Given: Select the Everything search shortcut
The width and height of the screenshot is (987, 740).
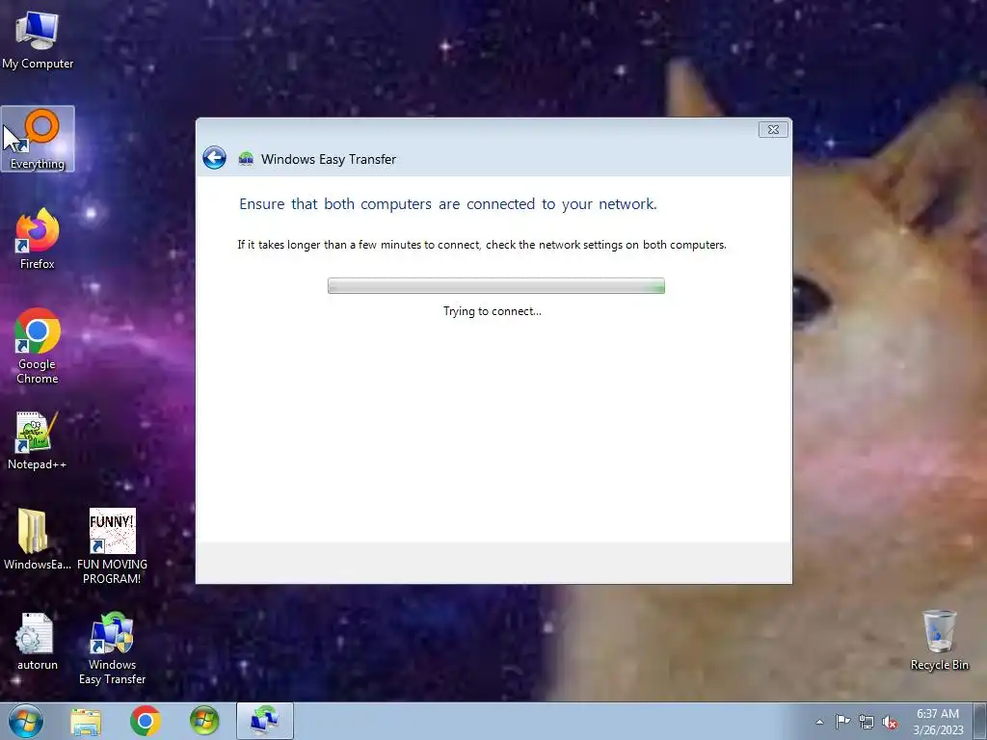Looking at the screenshot, I should tap(38, 139).
